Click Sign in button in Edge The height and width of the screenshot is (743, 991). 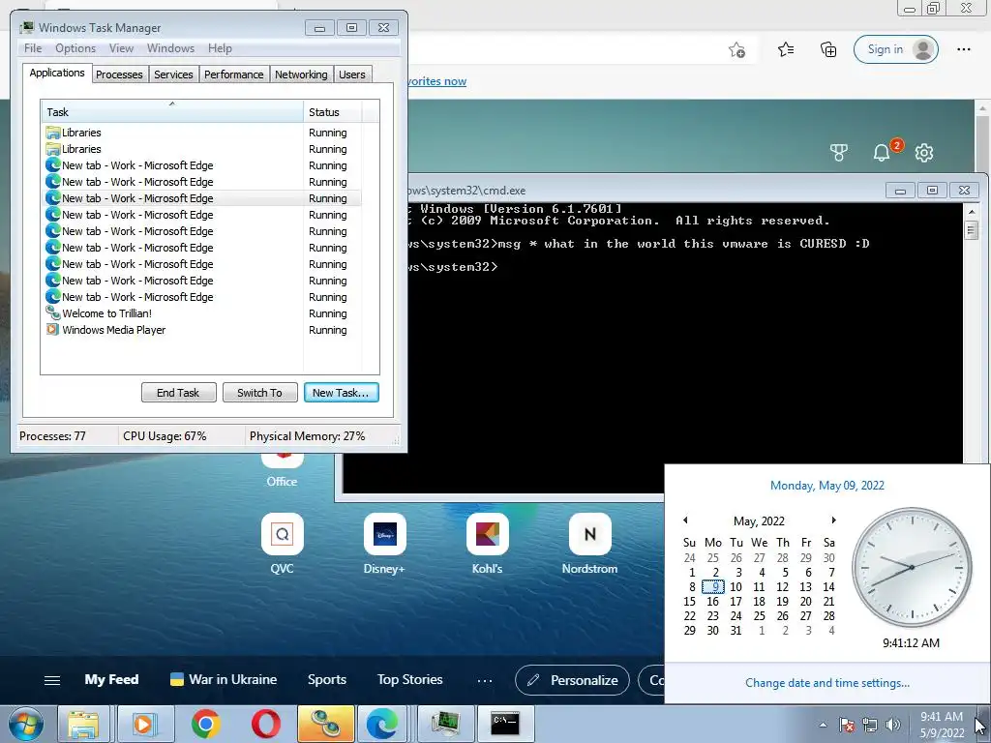pyautogui.click(x=895, y=49)
